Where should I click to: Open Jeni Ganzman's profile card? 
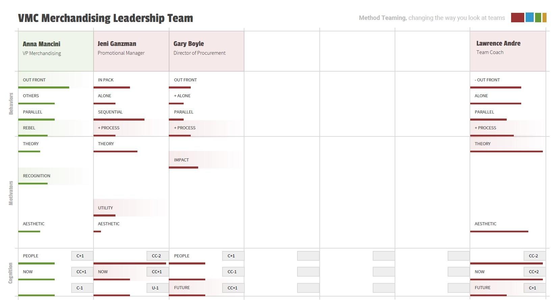pyautogui.click(x=131, y=51)
